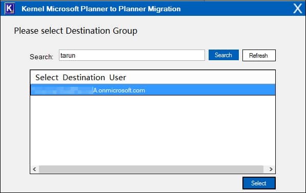
Task: Click the horizontal scrollbar thumb
Action: (x=151, y=169)
